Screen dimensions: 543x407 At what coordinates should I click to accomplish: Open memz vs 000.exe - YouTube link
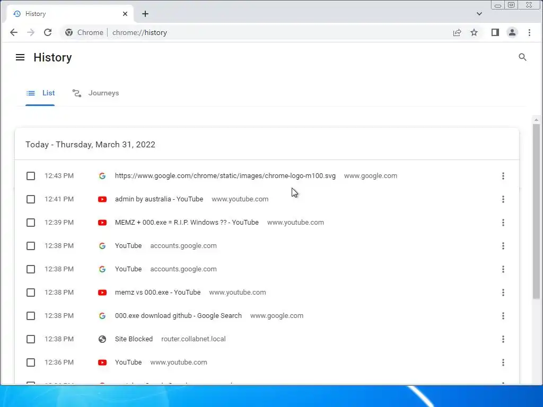(x=157, y=293)
